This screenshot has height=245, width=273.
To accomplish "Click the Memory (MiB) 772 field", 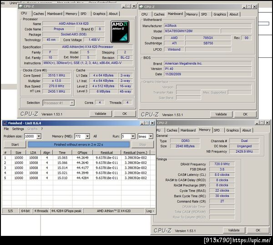I will pyautogui.click(x=80, y=136).
